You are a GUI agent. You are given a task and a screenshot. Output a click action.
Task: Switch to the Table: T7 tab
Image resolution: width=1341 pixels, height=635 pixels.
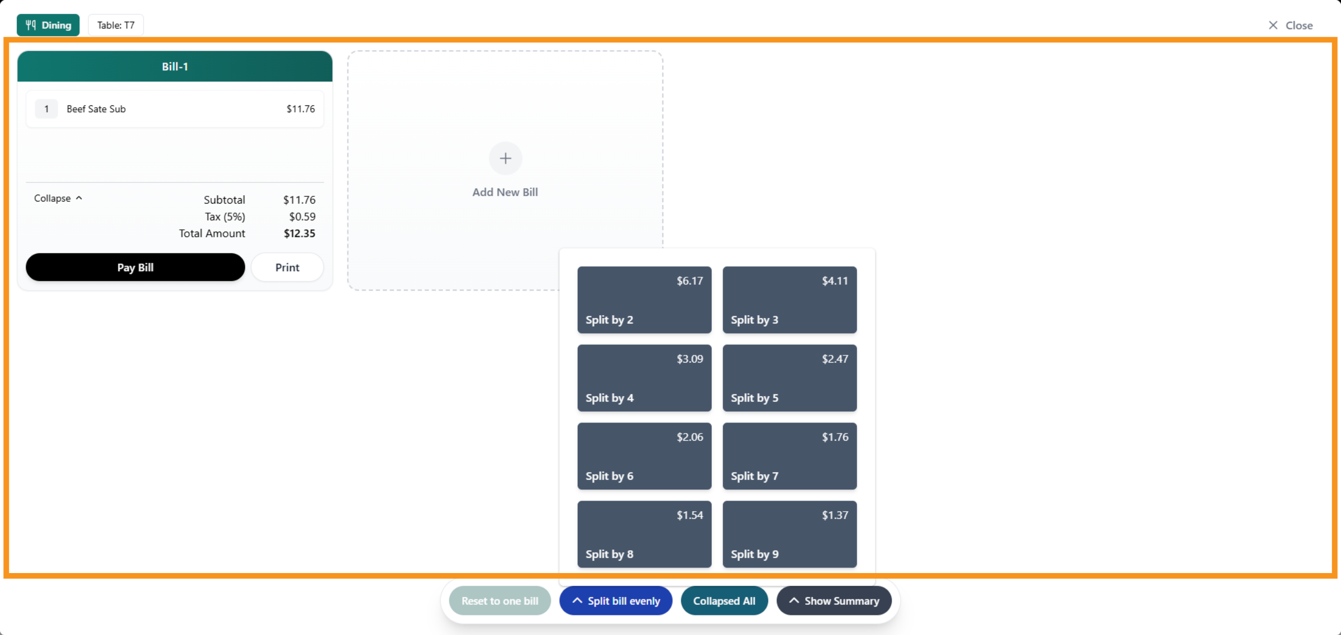tap(116, 25)
